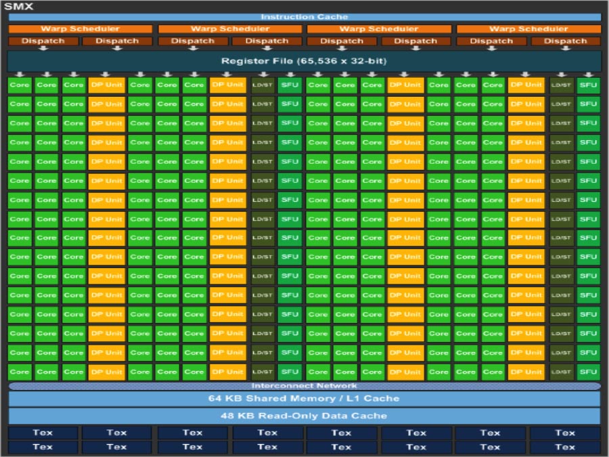The height and width of the screenshot is (457, 609).
Task: Click the bottom-left Core block
Action: [20, 372]
